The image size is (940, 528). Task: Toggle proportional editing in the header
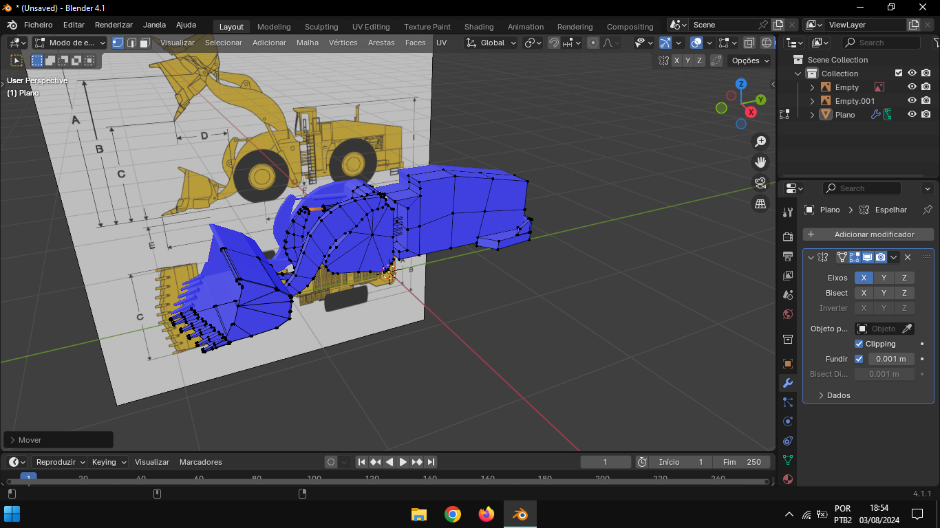click(x=593, y=43)
